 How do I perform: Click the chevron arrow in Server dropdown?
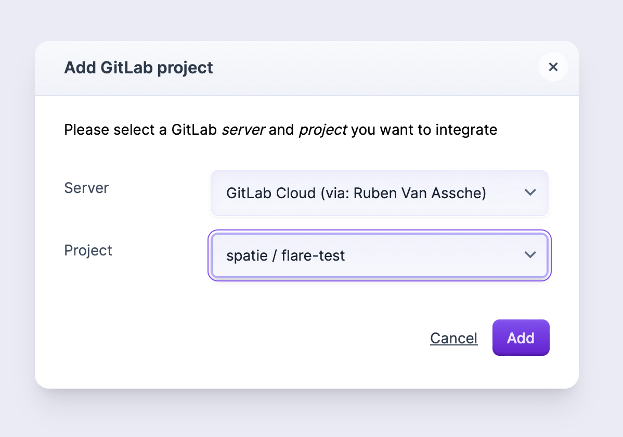pos(530,192)
